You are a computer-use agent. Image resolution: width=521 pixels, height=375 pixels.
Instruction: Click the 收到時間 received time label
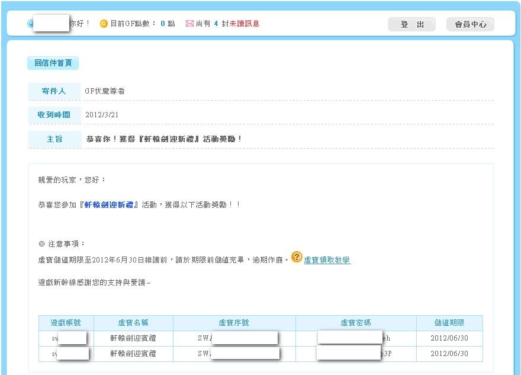pos(55,115)
